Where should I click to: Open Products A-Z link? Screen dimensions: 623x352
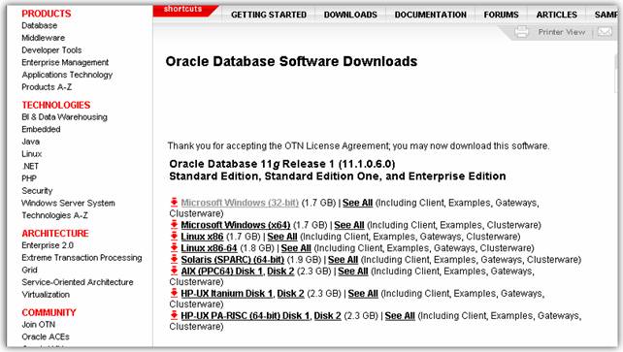[x=47, y=87]
